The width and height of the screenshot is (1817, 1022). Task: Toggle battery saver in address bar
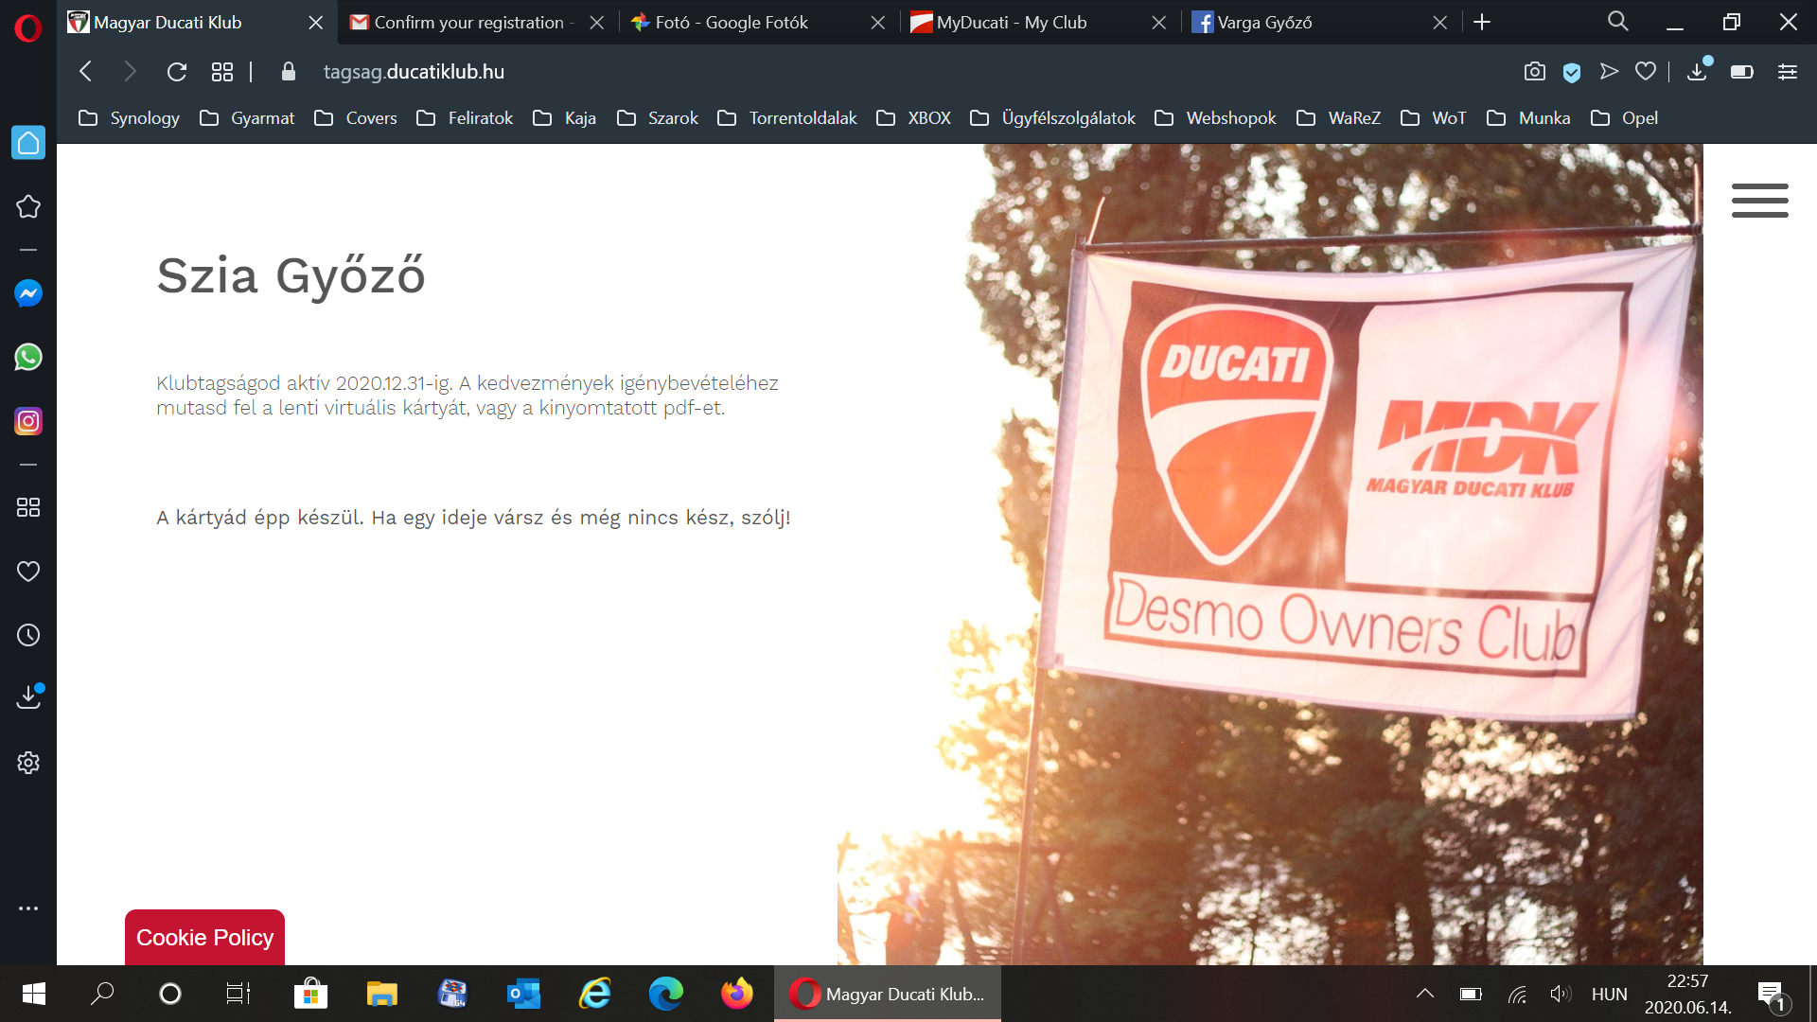[1741, 72]
